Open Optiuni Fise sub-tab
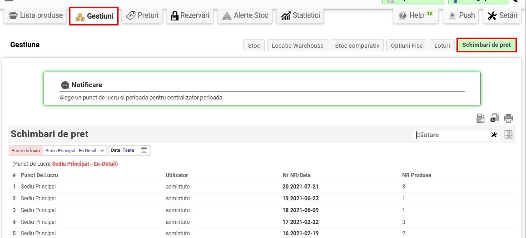This screenshot has height=238, width=526. (407, 45)
